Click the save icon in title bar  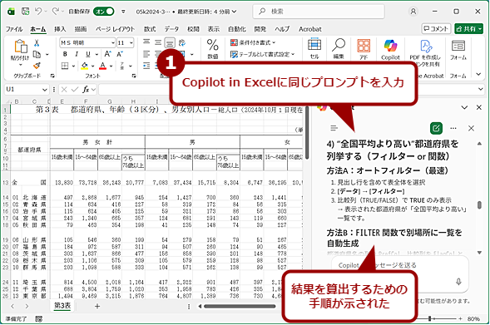25,12
